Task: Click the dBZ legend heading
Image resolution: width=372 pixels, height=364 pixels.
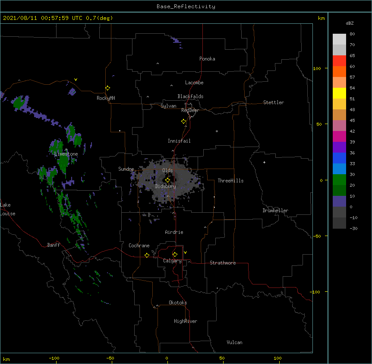Action: click(350, 23)
